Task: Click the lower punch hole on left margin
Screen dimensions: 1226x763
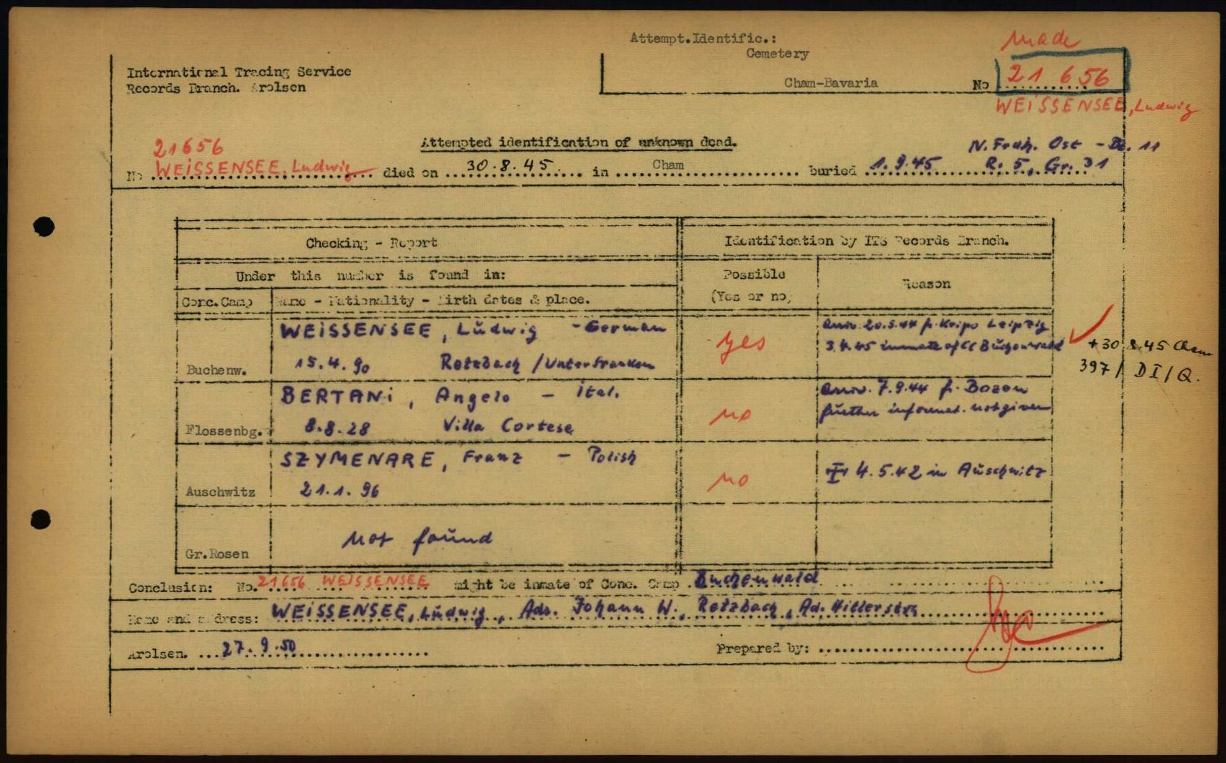Action: 41,519
